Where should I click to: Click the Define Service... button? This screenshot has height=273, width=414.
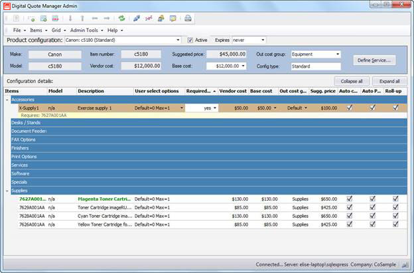coord(374,60)
